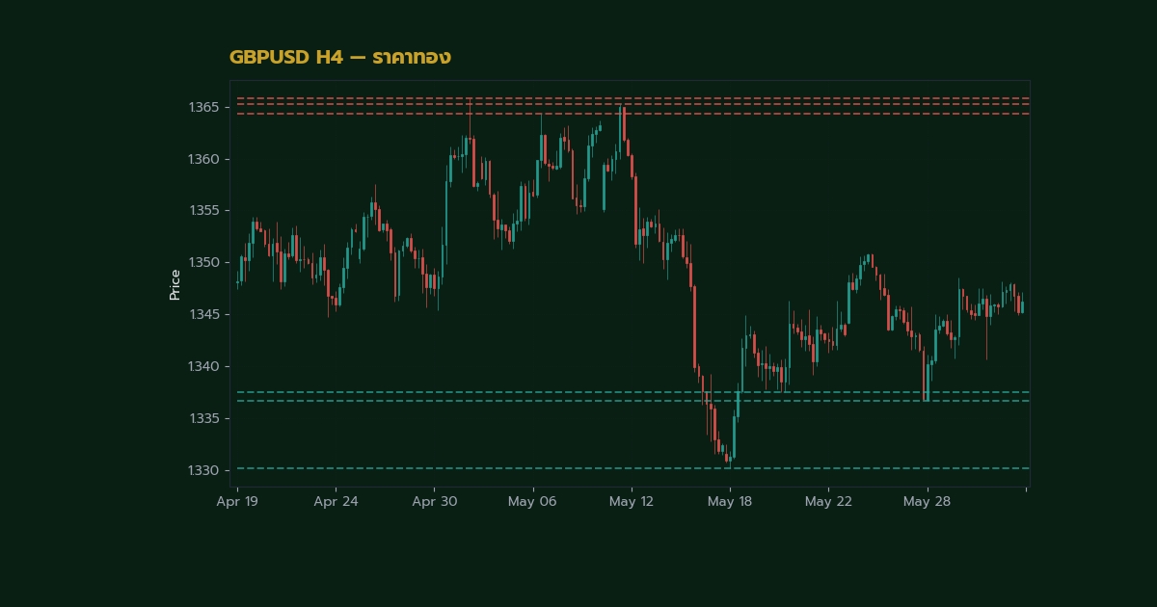1157x607 pixels.
Task: Select the green dashed support line near 1330
Action: coord(630,468)
